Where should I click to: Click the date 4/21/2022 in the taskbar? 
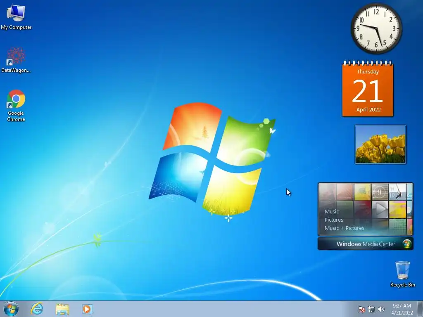point(402,313)
